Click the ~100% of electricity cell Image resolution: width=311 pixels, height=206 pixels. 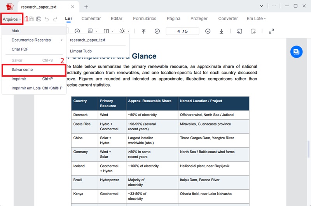click(x=152, y=168)
